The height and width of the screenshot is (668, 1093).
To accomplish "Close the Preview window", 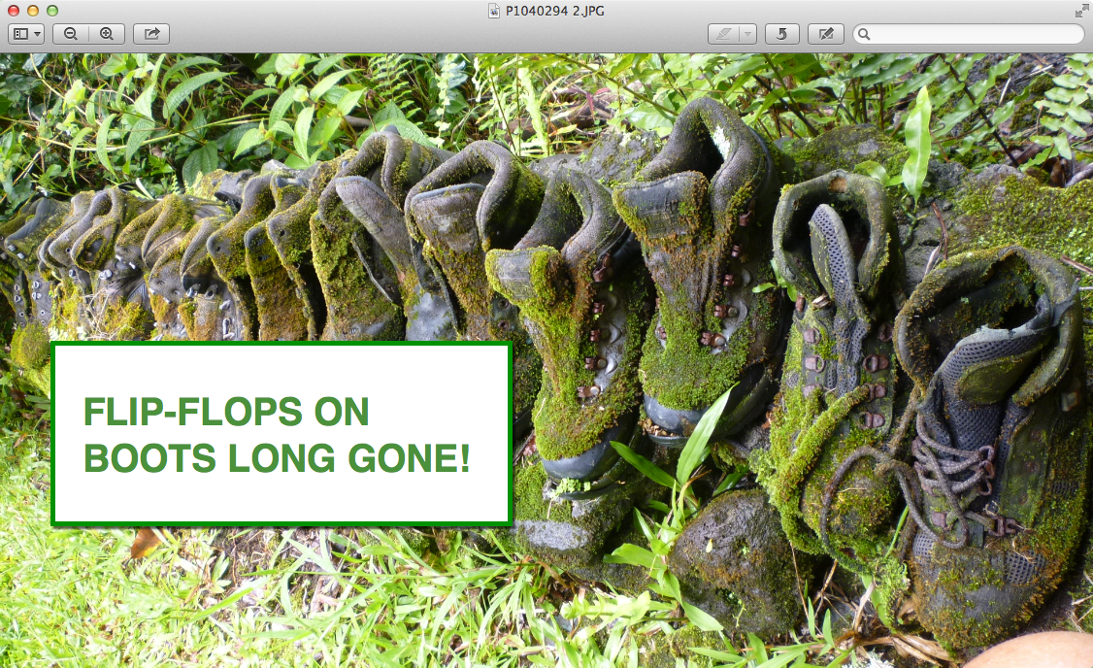I will point(14,11).
